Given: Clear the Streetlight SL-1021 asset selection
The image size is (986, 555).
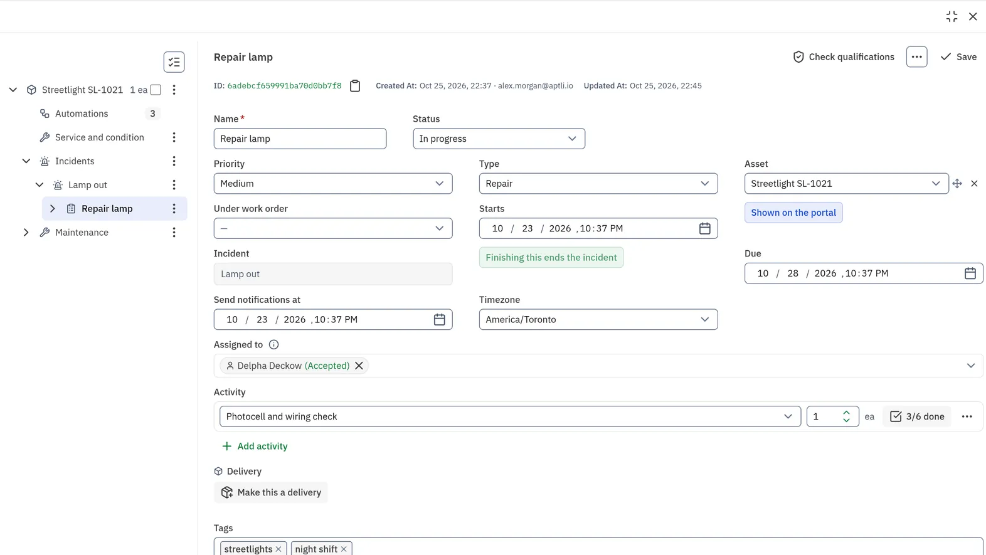Looking at the screenshot, I should click(974, 184).
